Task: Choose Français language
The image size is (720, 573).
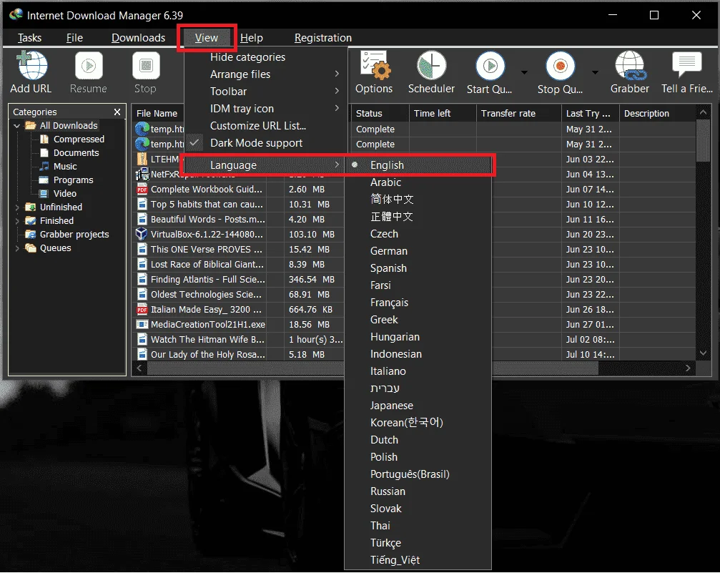Action: click(389, 303)
